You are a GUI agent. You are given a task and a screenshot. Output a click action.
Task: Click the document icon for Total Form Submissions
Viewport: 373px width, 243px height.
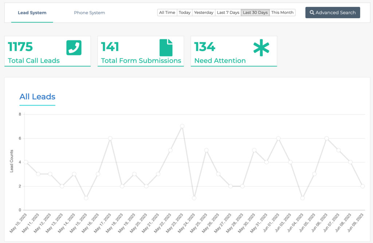click(166, 47)
